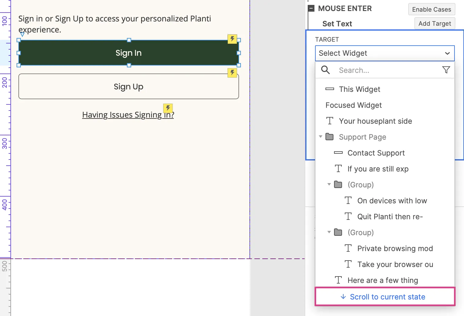Click Add Target button
This screenshot has height=316, width=464.
point(435,24)
